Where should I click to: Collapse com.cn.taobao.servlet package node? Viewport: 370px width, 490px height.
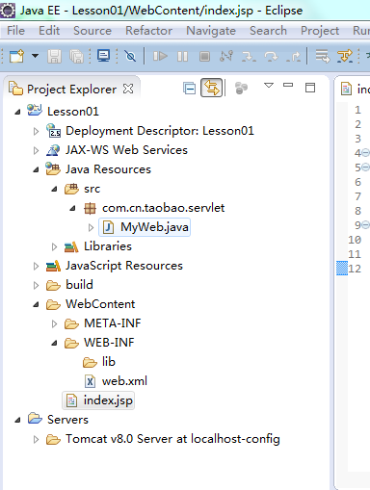[72, 208]
